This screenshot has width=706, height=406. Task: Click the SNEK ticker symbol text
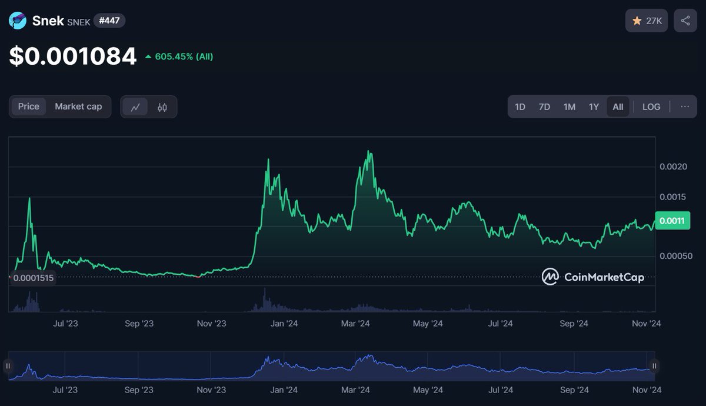click(x=79, y=22)
